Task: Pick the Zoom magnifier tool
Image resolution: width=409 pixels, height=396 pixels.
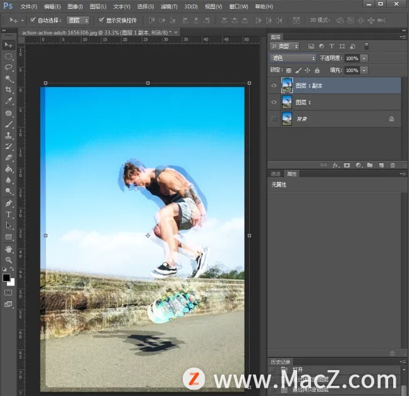Action: tap(9, 260)
